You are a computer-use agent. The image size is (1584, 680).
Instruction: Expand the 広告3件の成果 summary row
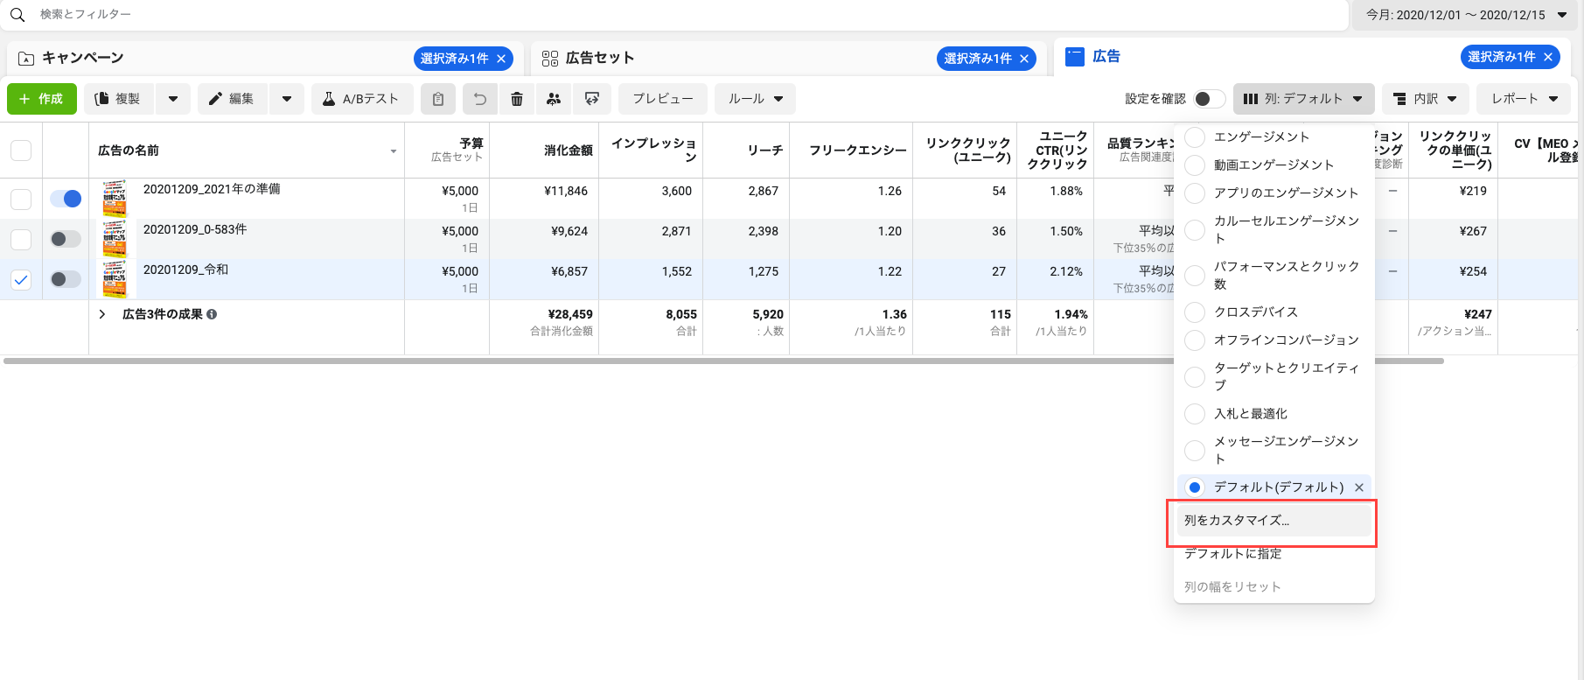(x=102, y=314)
